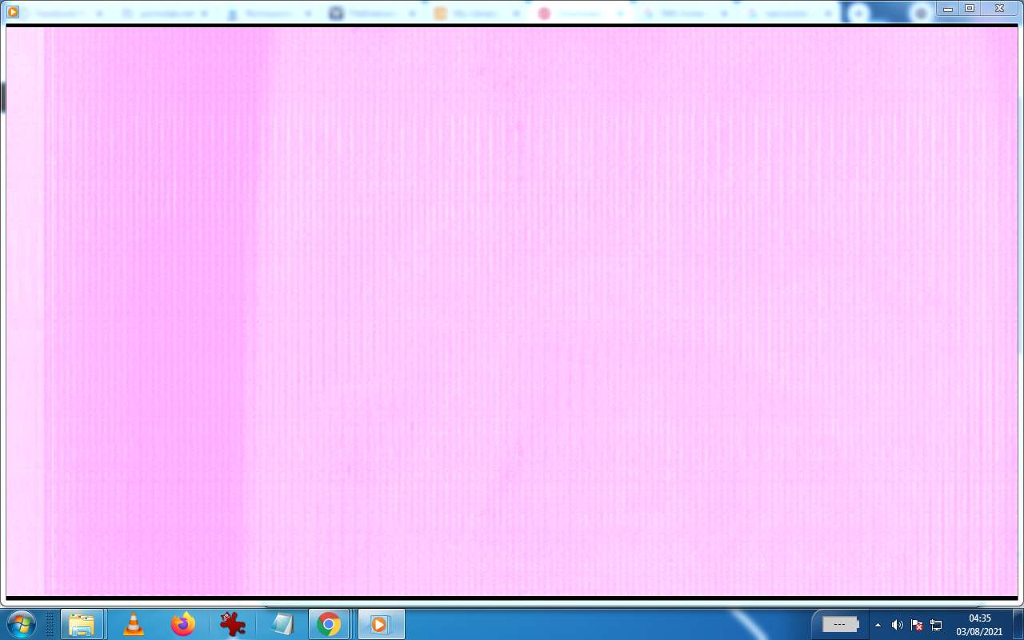Viewport: 1024px width, 640px height.
Task: Open Windows Explorer from the taskbar
Action: (x=82, y=624)
